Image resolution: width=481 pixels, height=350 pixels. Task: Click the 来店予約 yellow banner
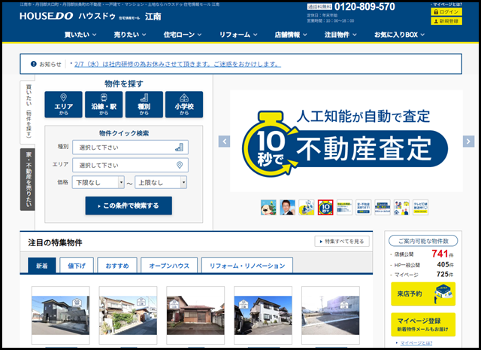pyautogui.click(x=423, y=294)
